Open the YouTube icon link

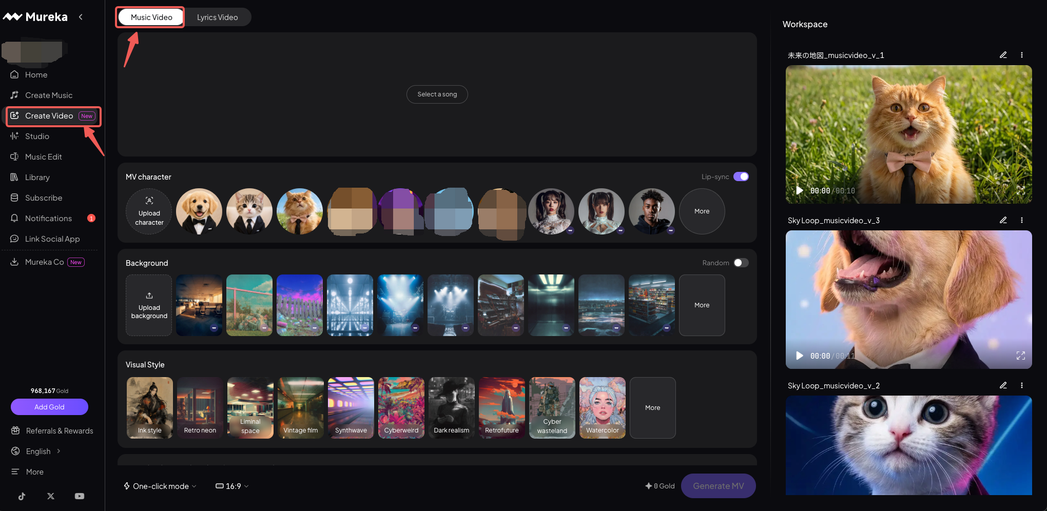point(80,496)
